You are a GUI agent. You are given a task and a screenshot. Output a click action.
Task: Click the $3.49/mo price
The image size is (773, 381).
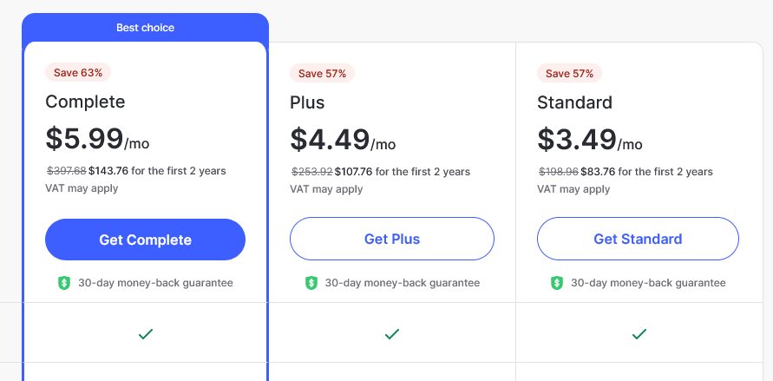pyautogui.click(x=590, y=140)
